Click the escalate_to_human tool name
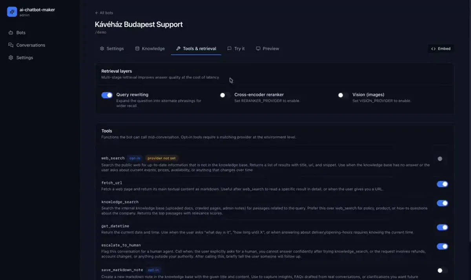471x280 pixels. coord(121,245)
